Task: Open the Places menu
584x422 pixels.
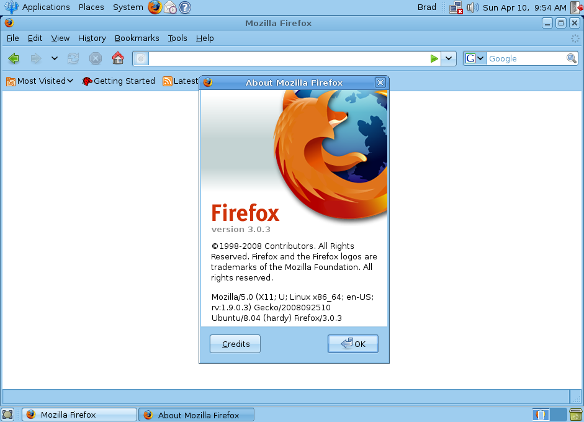Action: [91, 7]
